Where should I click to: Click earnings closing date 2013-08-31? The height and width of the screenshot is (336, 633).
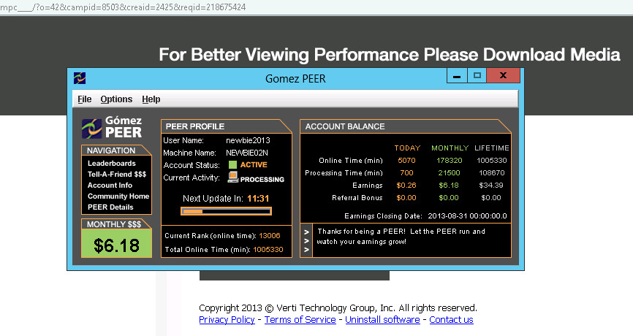click(467, 215)
